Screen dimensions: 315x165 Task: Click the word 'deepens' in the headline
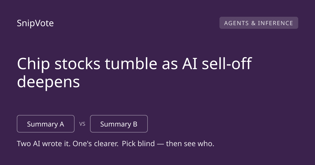click(48, 82)
